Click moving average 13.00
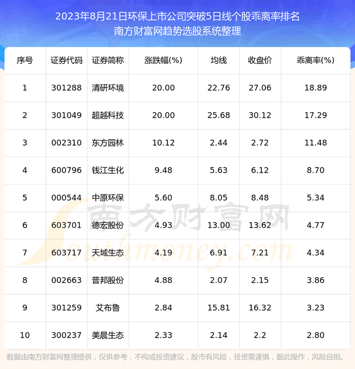 [219, 225]
